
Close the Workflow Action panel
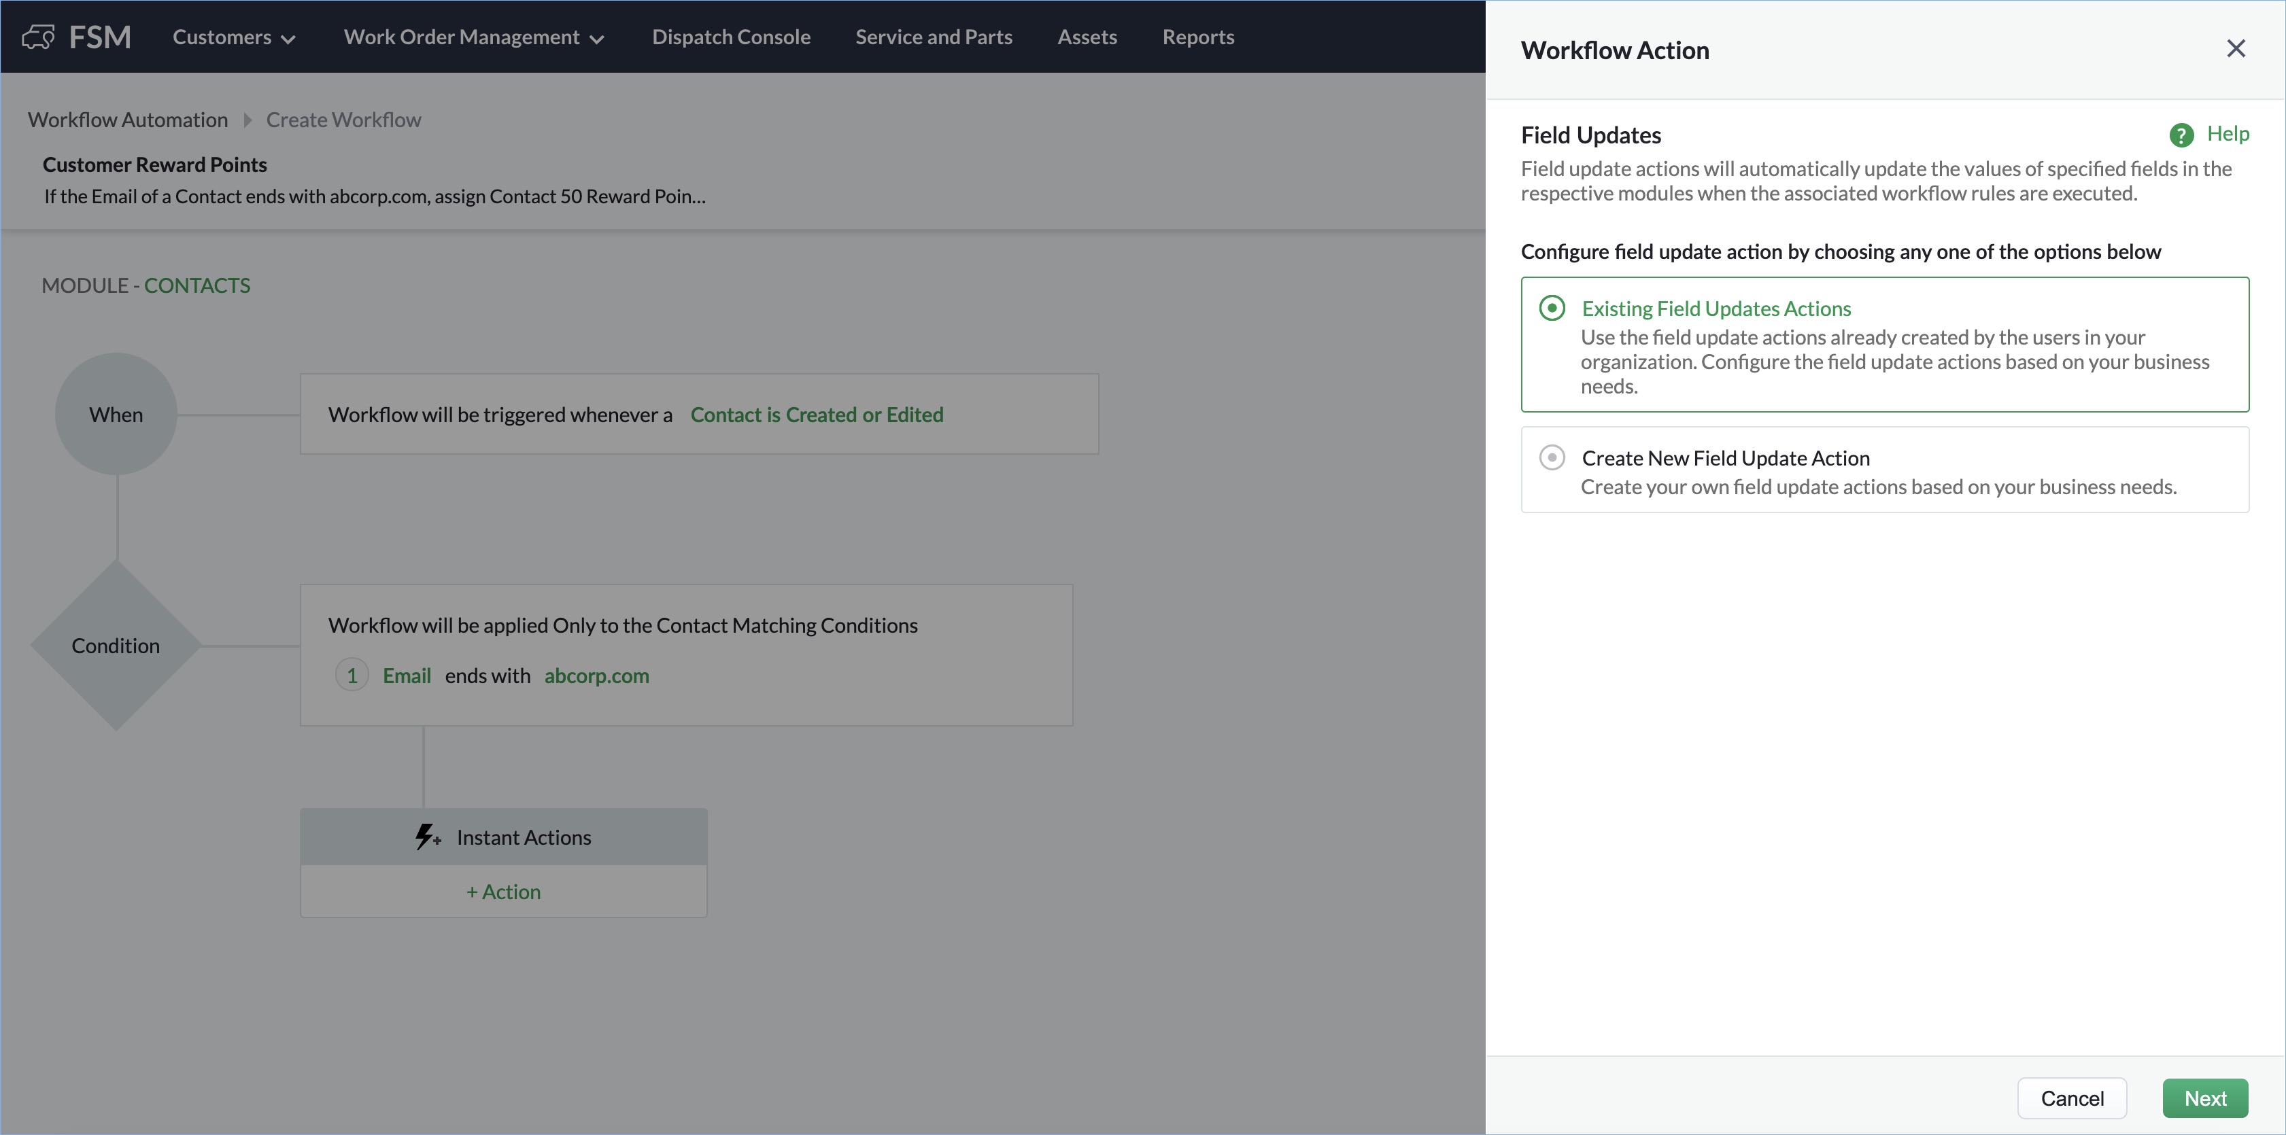tap(2236, 49)
